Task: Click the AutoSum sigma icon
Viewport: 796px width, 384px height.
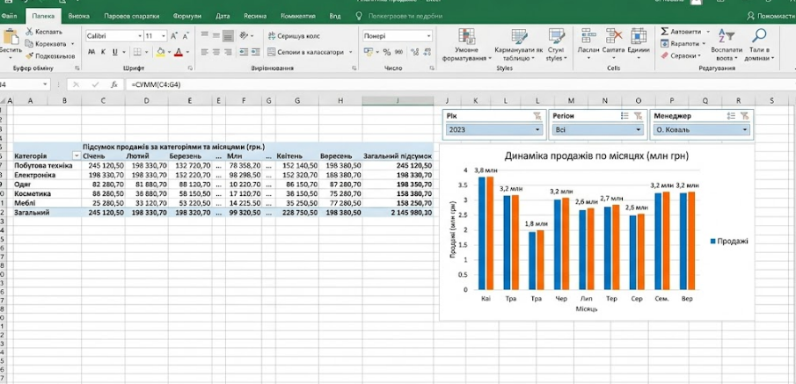Action: 665,32
